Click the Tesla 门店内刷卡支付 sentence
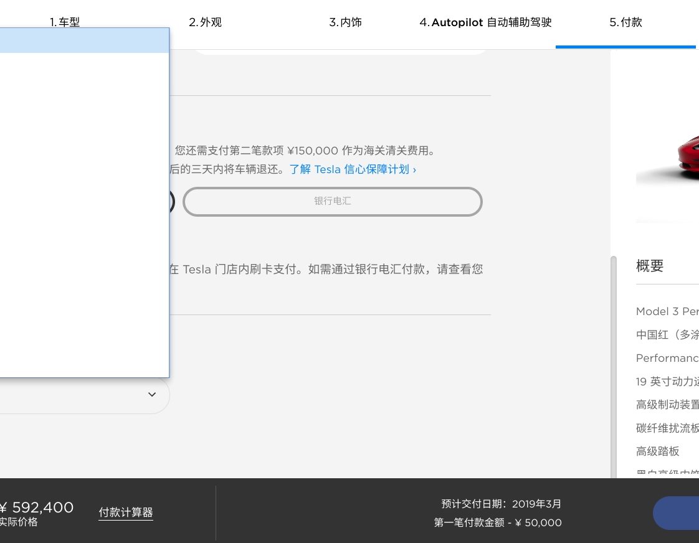 326,269
